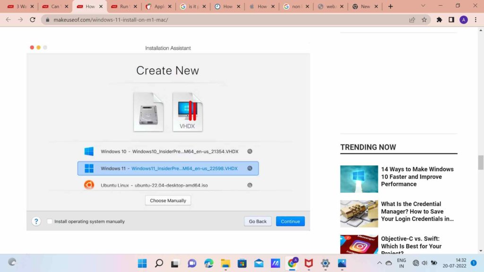
Task: Switch to the 'Appl' tab
Action: tap(159, 7)
